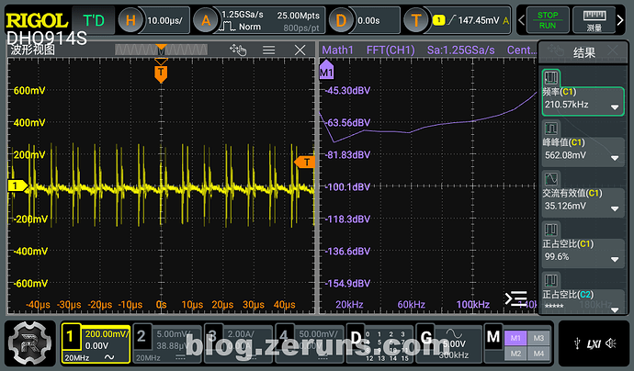Open the horizontal timebase H menu
The image size is (634, 371).
(131, 19)
